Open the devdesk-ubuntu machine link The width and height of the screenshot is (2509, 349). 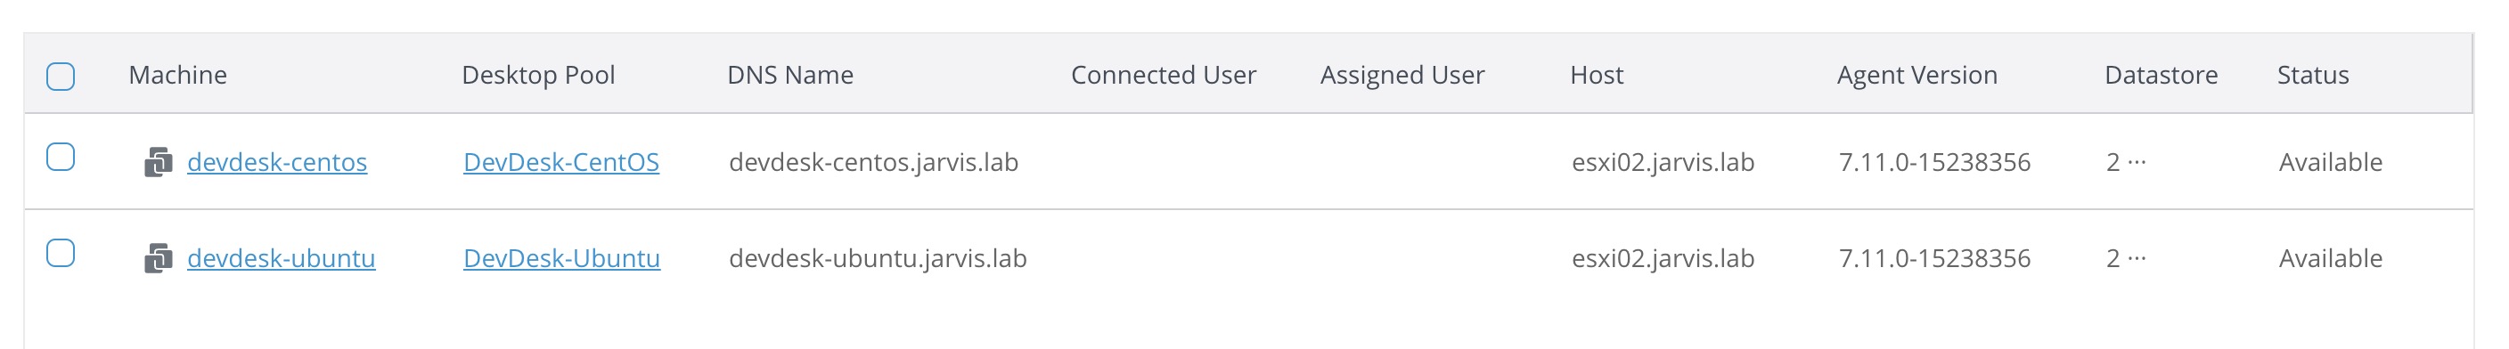[281, 258]
